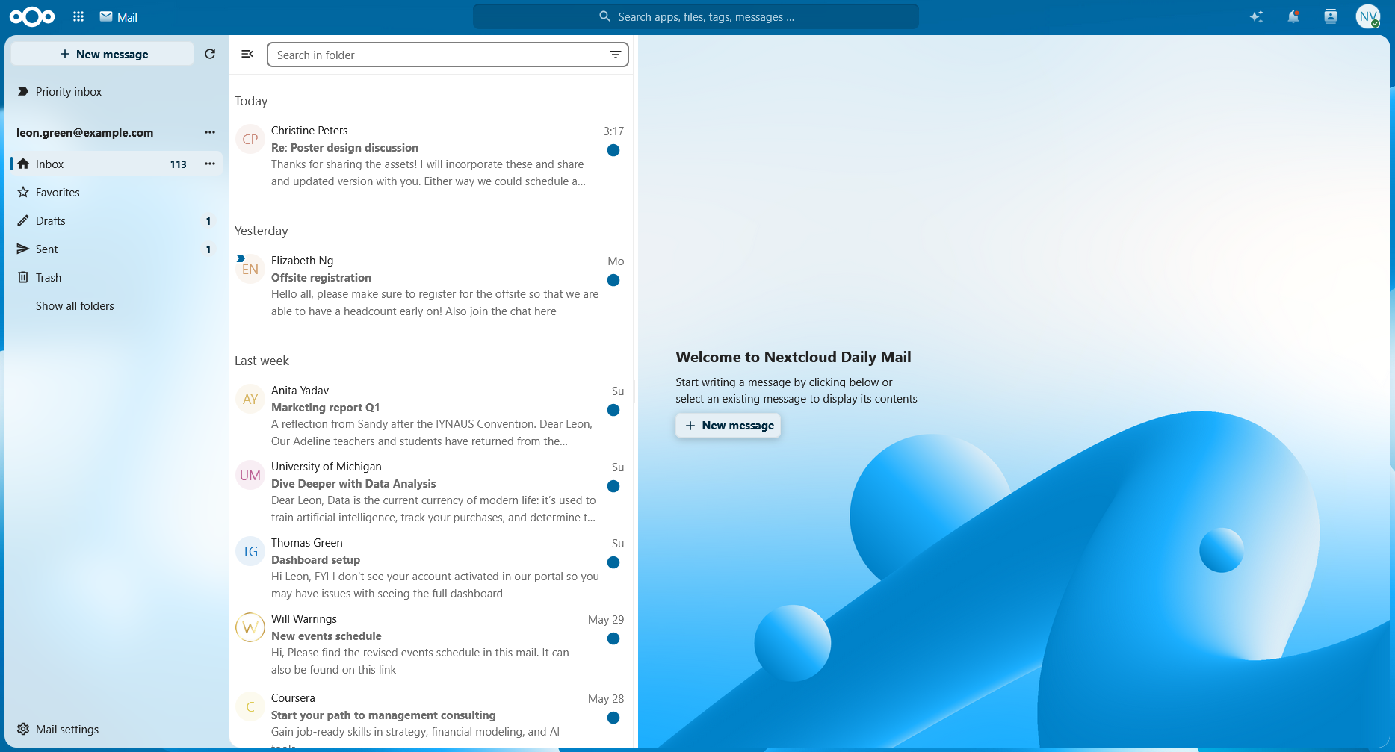Click Elizabeth Ng EN avatar
Screen dimensions: 1395x752
[x=250, y=269]
